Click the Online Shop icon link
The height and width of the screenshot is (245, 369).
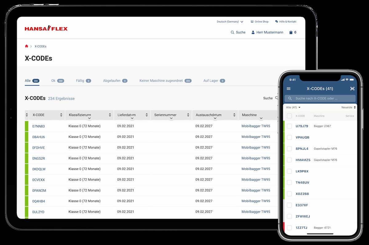pos(252,22)
